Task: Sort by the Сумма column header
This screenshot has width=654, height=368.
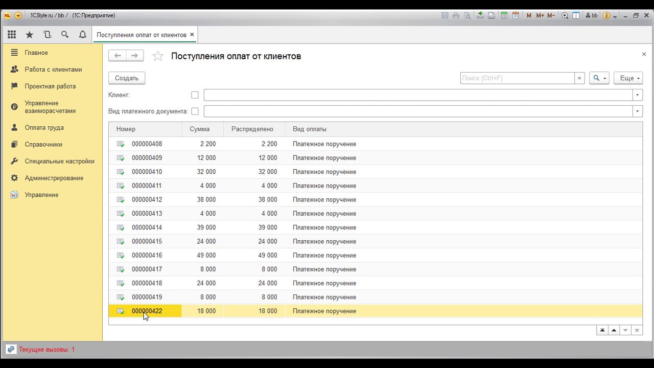Action: point(203,129)
